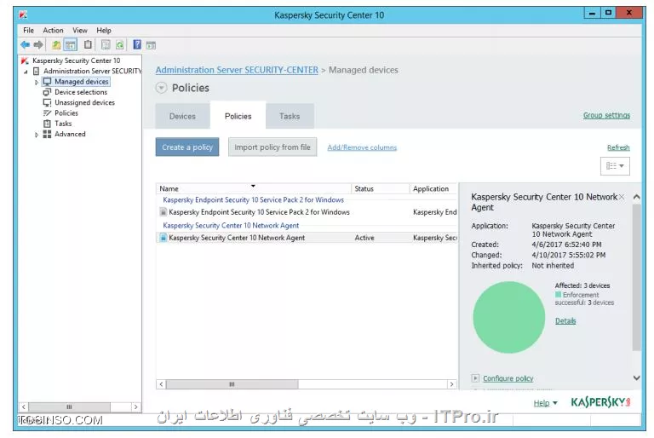
Task: Click the Add/Remove columns link
Action: click(362, 147)
